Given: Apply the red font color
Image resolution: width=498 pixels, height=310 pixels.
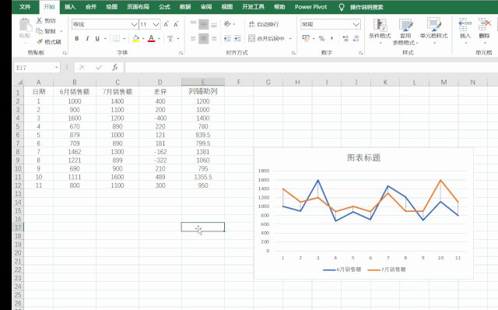Looking at the screenshot, I should [x=152, y=38].
